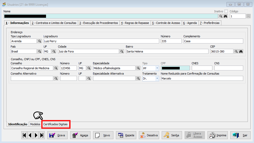This screenshot has height=143, width=254.
Task: Click the empty CNS field
Action: (229, 68)
